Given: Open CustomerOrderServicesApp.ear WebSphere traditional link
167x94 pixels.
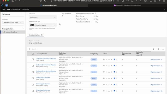Looking at the screenshot, I should tap(46, 71).
